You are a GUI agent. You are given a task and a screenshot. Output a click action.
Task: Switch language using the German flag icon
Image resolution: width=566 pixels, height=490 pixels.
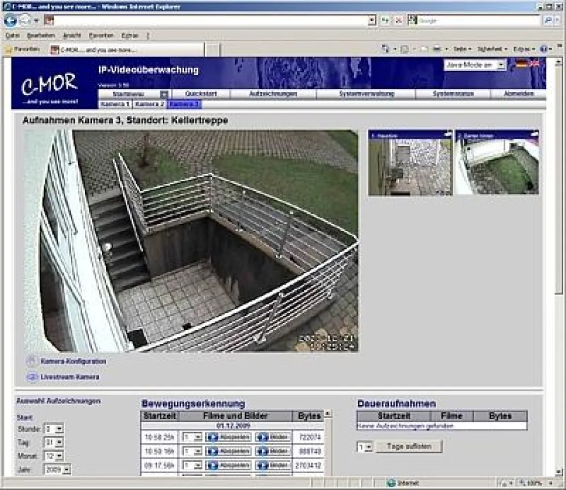pos(521,64)
